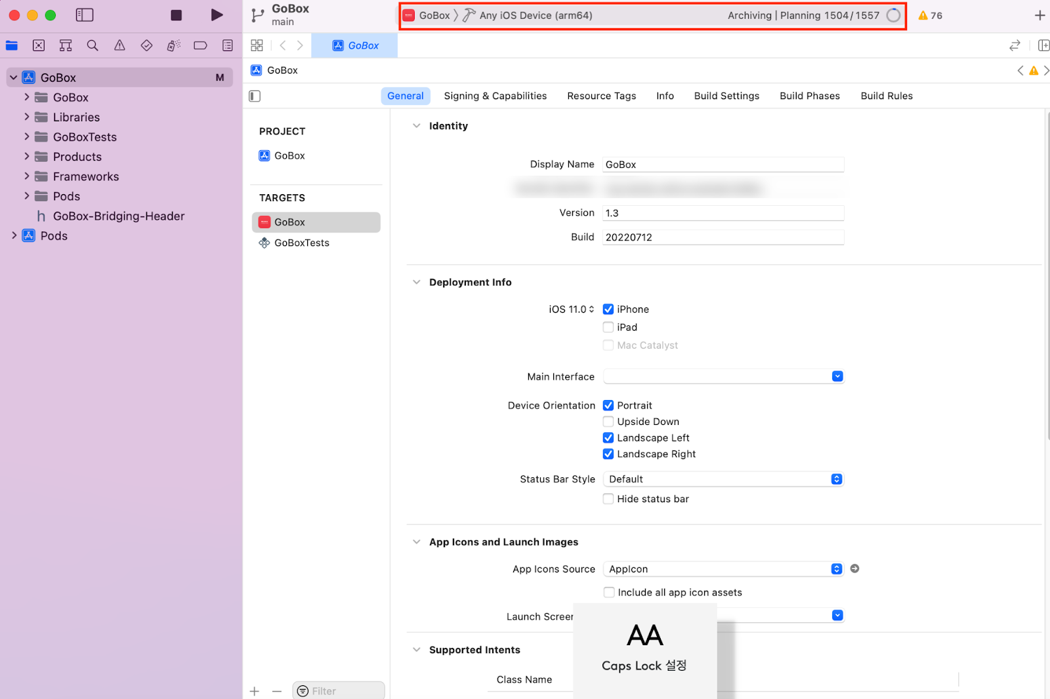Switch to Signing & Capabilities tab

pyautogui.click(x=495, y=96)
